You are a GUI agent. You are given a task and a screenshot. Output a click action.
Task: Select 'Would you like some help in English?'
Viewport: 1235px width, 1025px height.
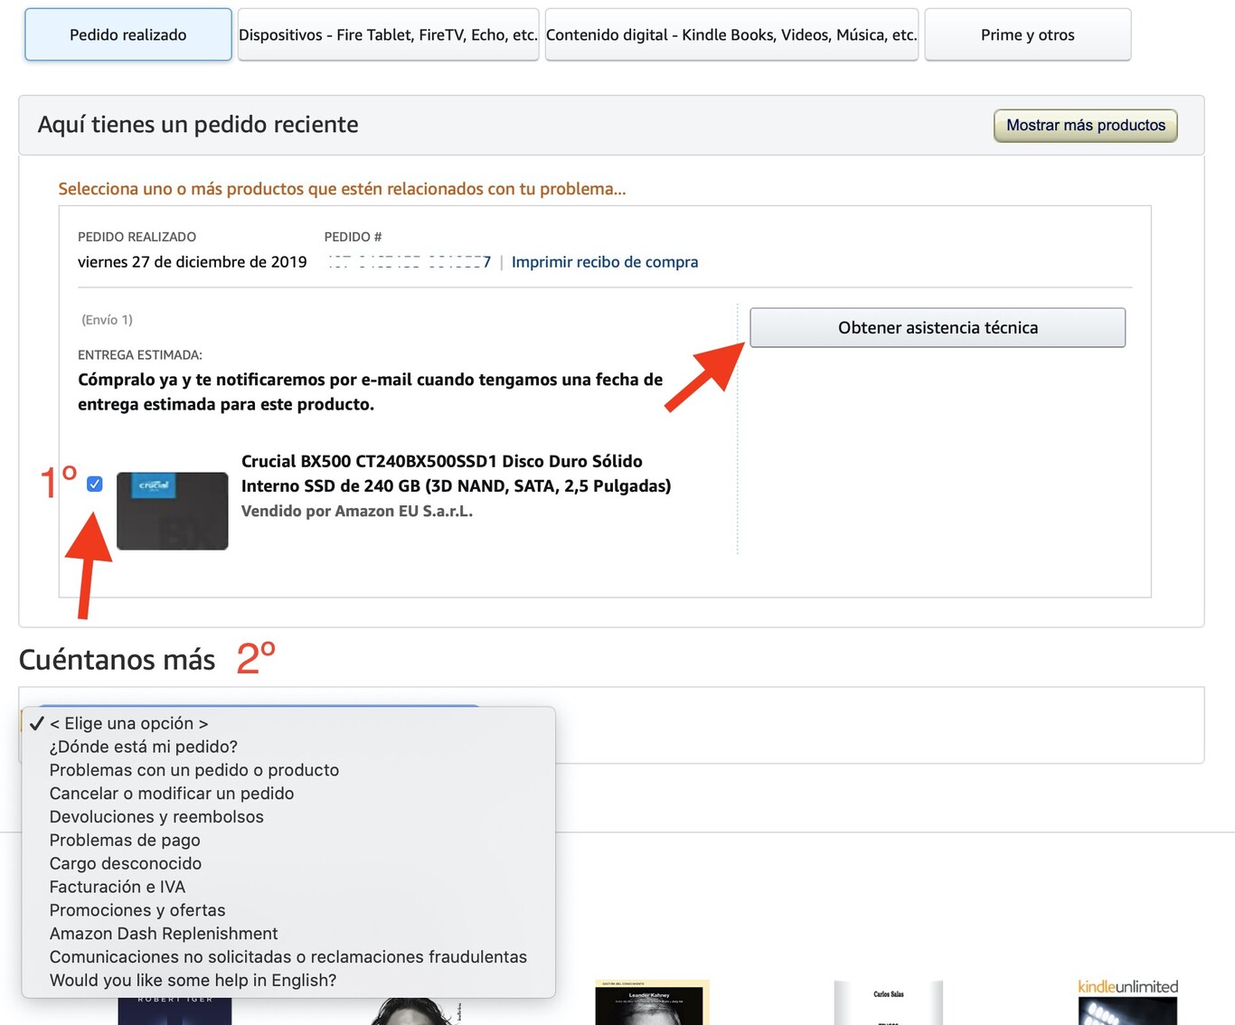[x=193, y=981]
